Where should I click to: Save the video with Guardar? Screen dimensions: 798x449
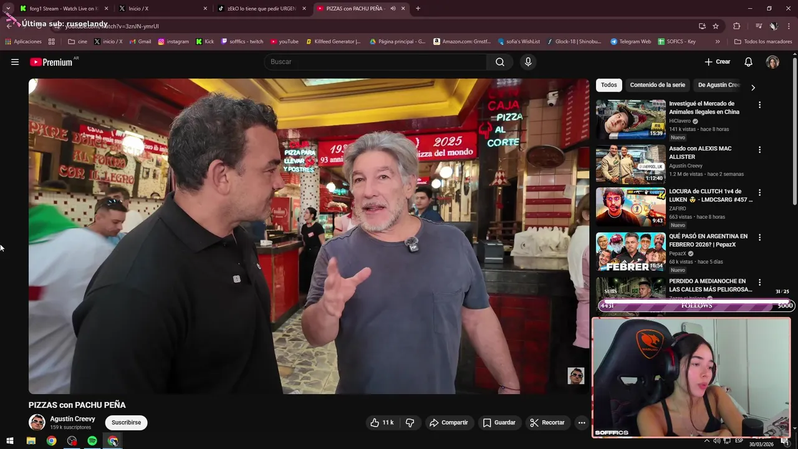point(499,422)
